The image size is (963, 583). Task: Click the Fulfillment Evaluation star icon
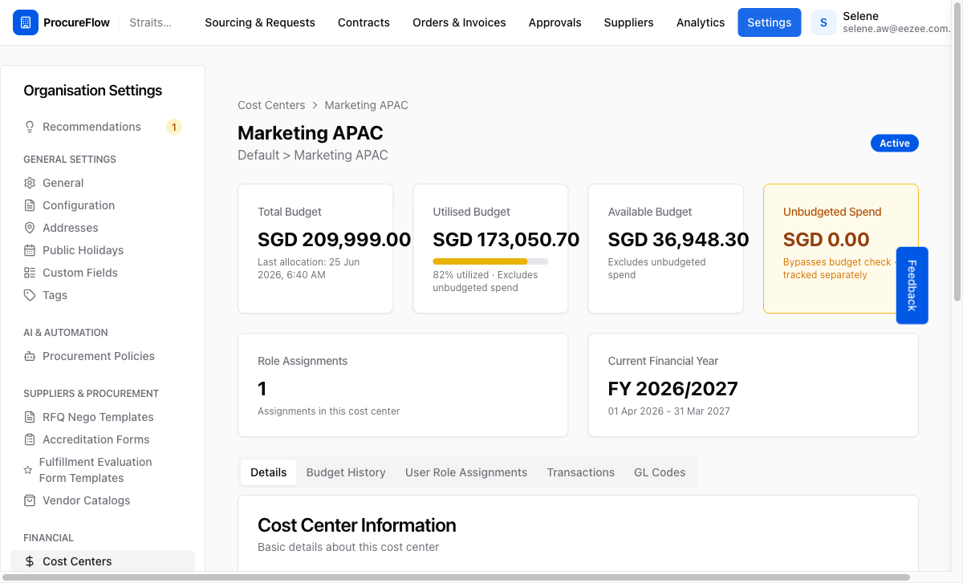28,470
